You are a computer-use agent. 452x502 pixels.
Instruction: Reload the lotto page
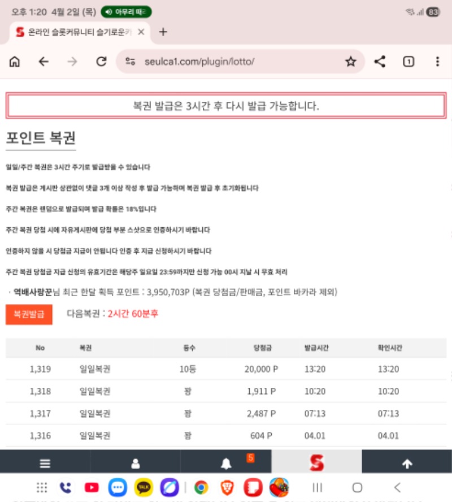pyautogui.click(x=102, y=62)
